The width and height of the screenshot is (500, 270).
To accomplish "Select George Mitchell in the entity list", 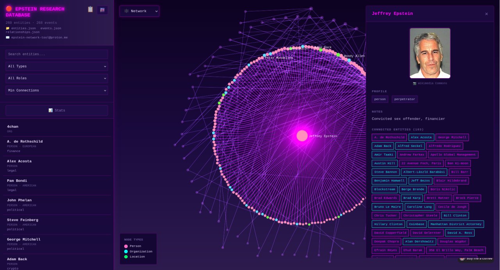I will (x=57, y=244).
